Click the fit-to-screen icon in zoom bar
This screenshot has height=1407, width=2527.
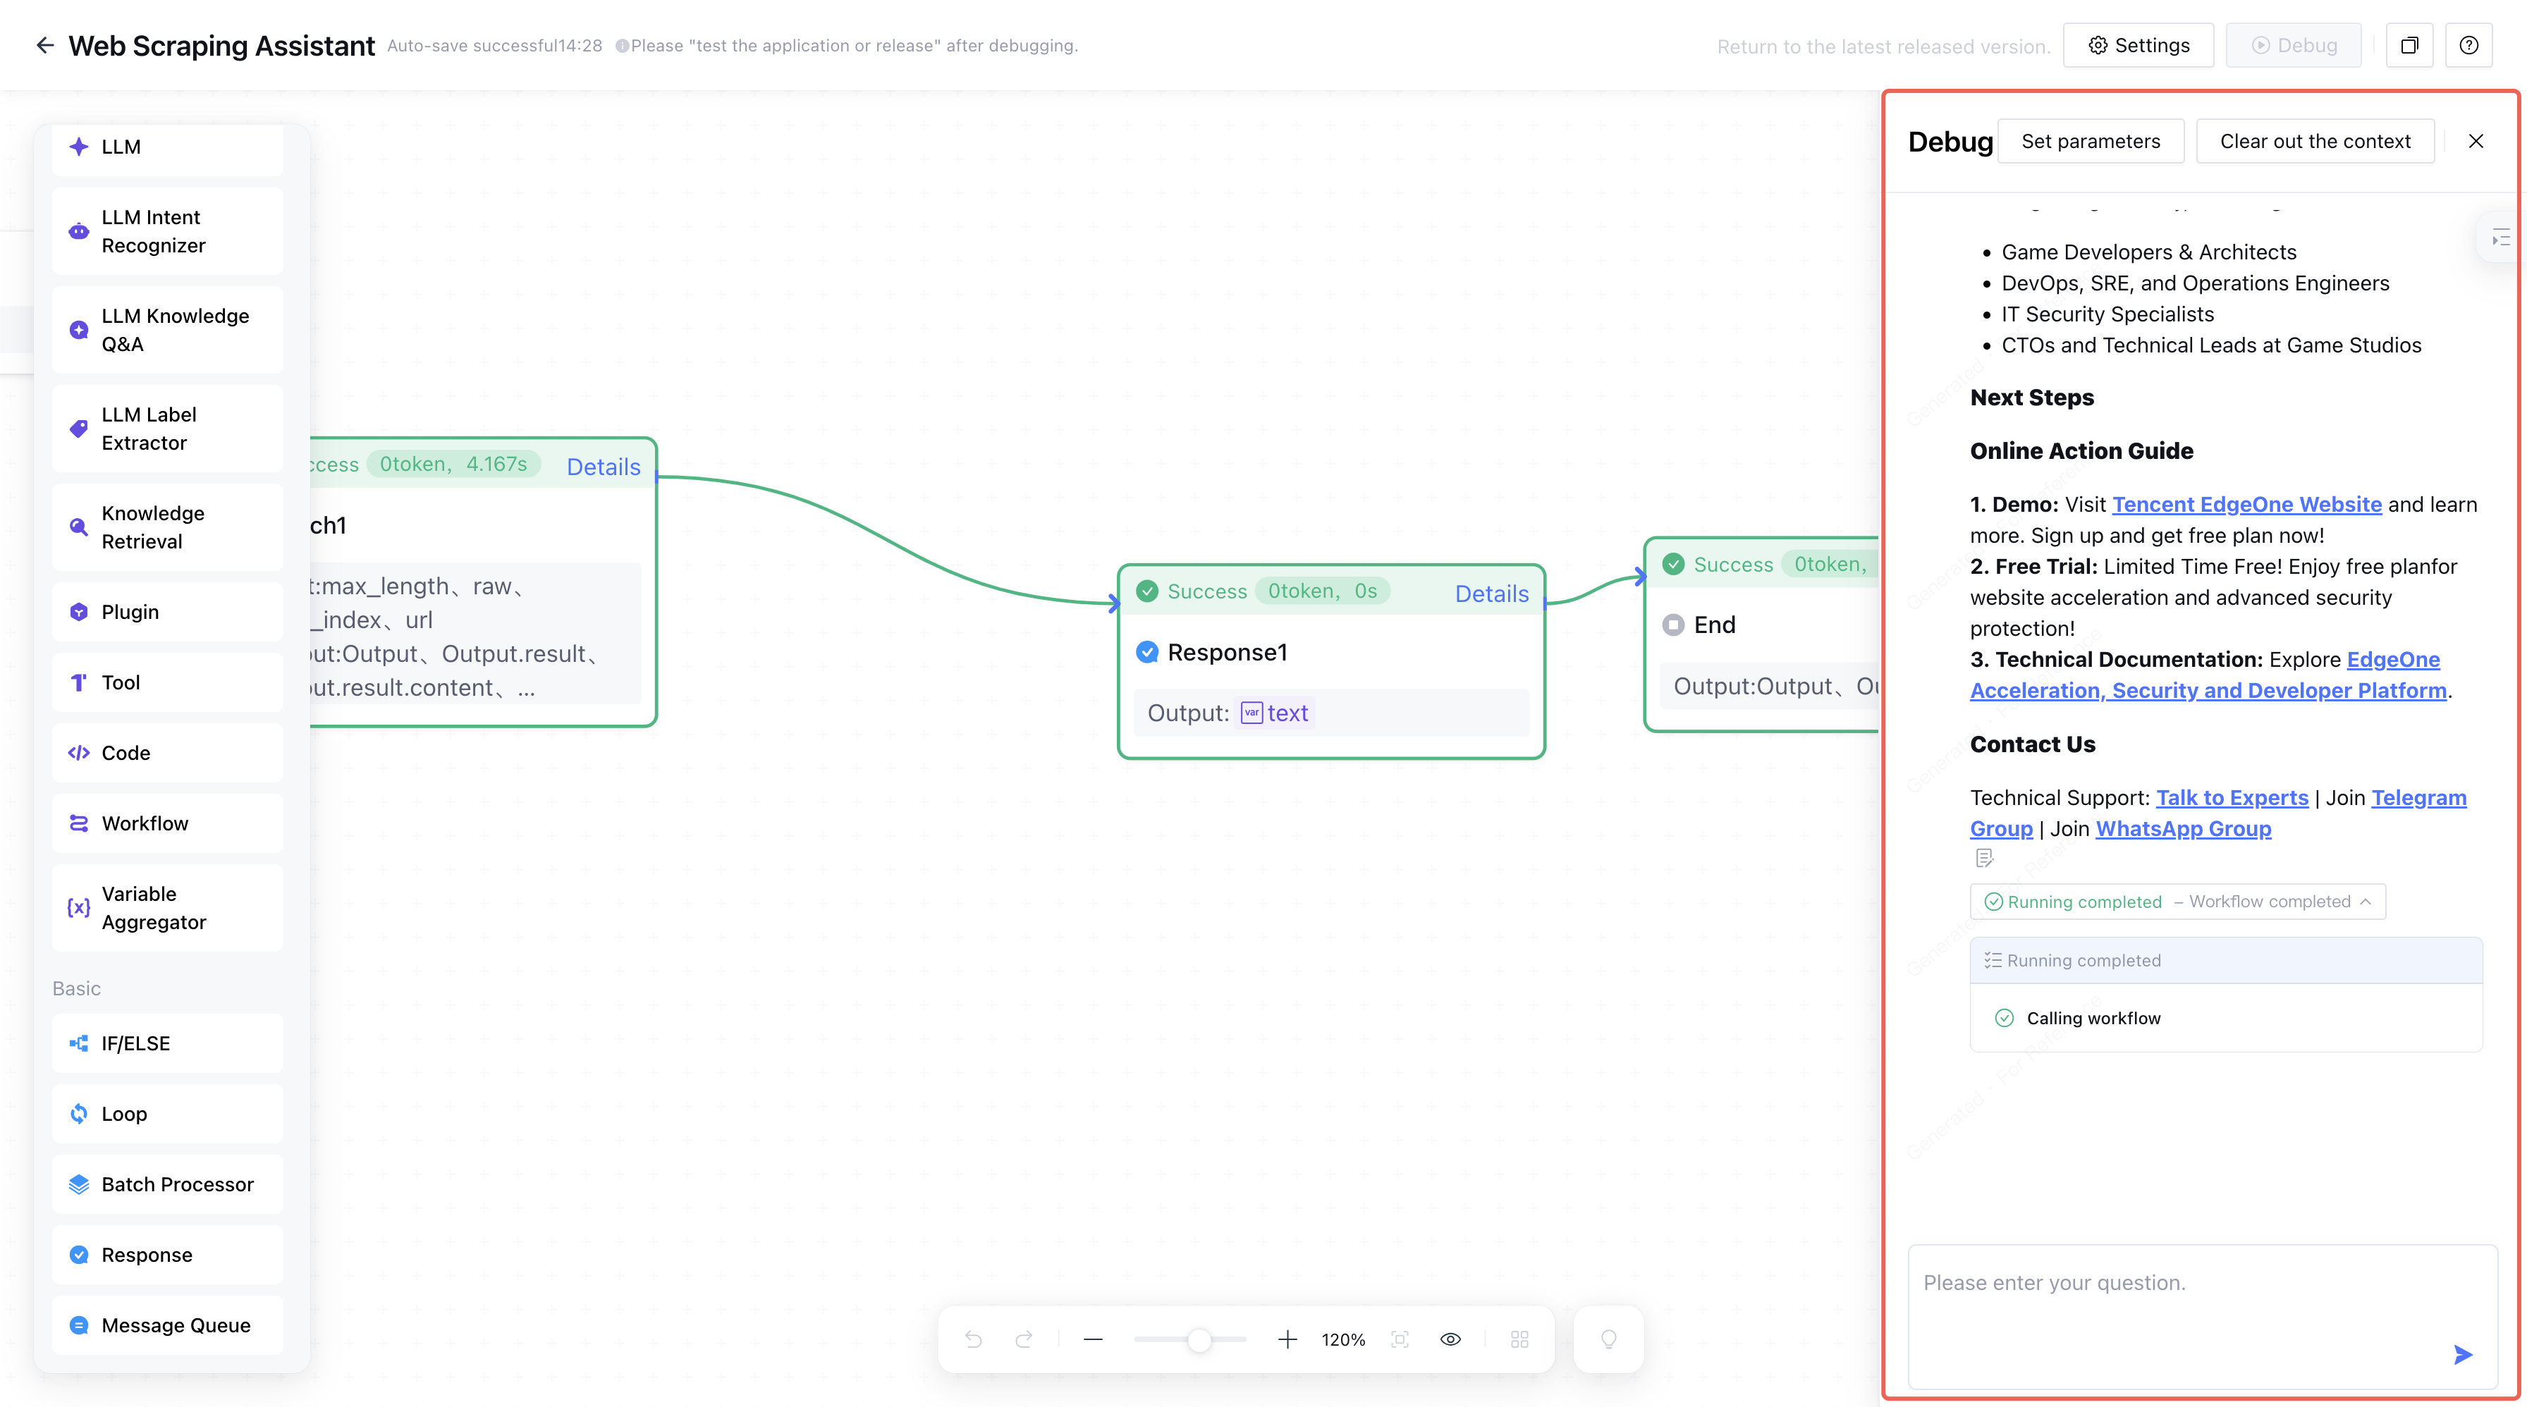coord(1400,1339)
